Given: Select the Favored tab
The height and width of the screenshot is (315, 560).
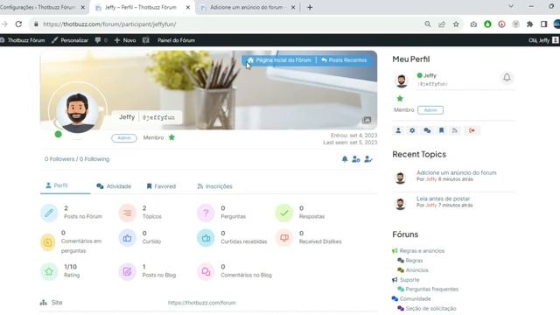Looking at the screenshot, I should [x=161, y=186].
